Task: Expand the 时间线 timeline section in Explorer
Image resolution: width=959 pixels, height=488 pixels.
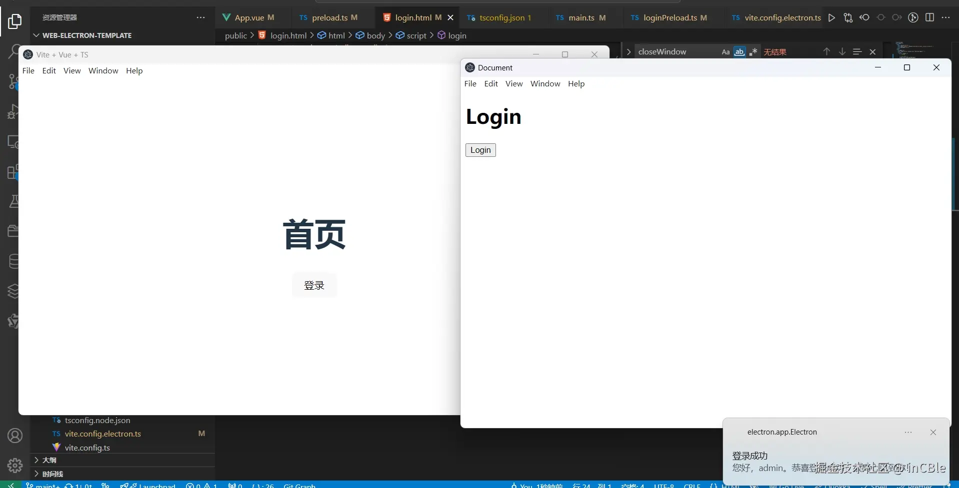Action: [50, 474]
